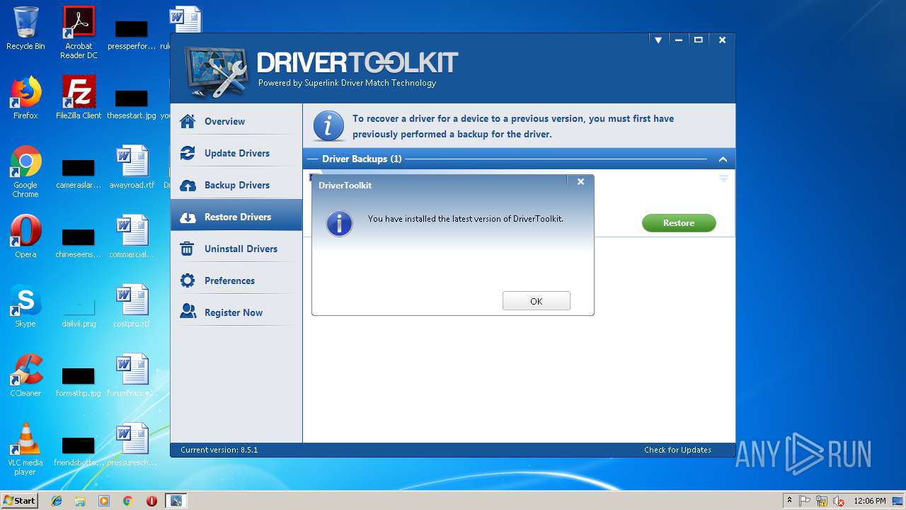This screenshot has width=906, height=510.
Task: Click the blue info icon in dialog
Action: 339,223
